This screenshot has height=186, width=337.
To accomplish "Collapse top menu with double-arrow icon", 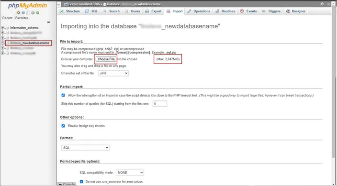I will click(x=328, y=4).
